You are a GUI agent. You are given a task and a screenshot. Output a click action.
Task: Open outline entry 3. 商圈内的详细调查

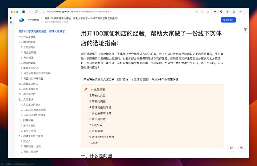(x=32, y=78)
